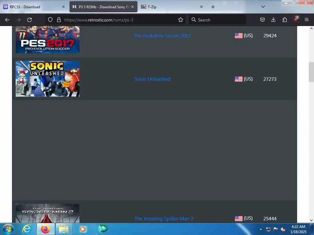
Task: Open the Action Center flag icon
Action: point(276,229)
